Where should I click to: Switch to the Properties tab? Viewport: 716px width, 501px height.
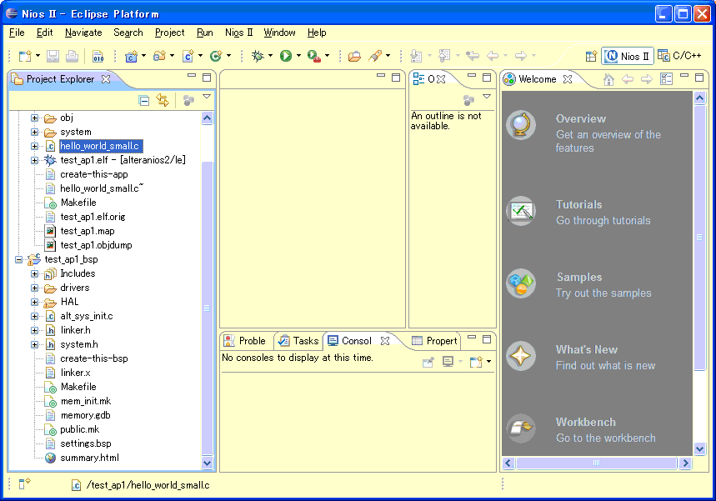coord(434,341)
